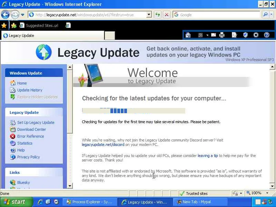Screen dimensions: 276x207
Task: Launch Windows Media Player from Quick Launch
Action: (x=56, y=202)
